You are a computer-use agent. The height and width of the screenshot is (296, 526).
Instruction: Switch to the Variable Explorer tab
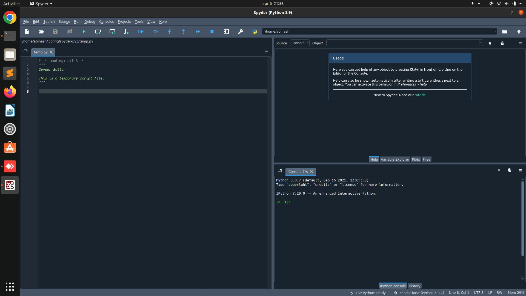(395, 159)
